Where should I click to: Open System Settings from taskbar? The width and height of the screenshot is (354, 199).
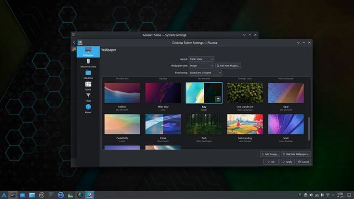[13, 195]
